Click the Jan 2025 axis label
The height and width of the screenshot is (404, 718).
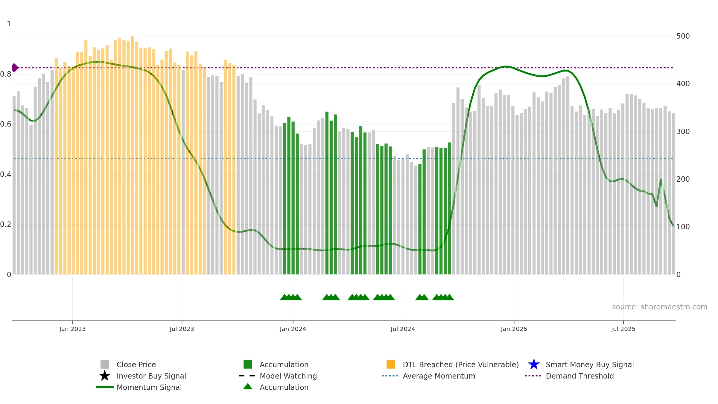pyautogui.click(x=514, y=329)
